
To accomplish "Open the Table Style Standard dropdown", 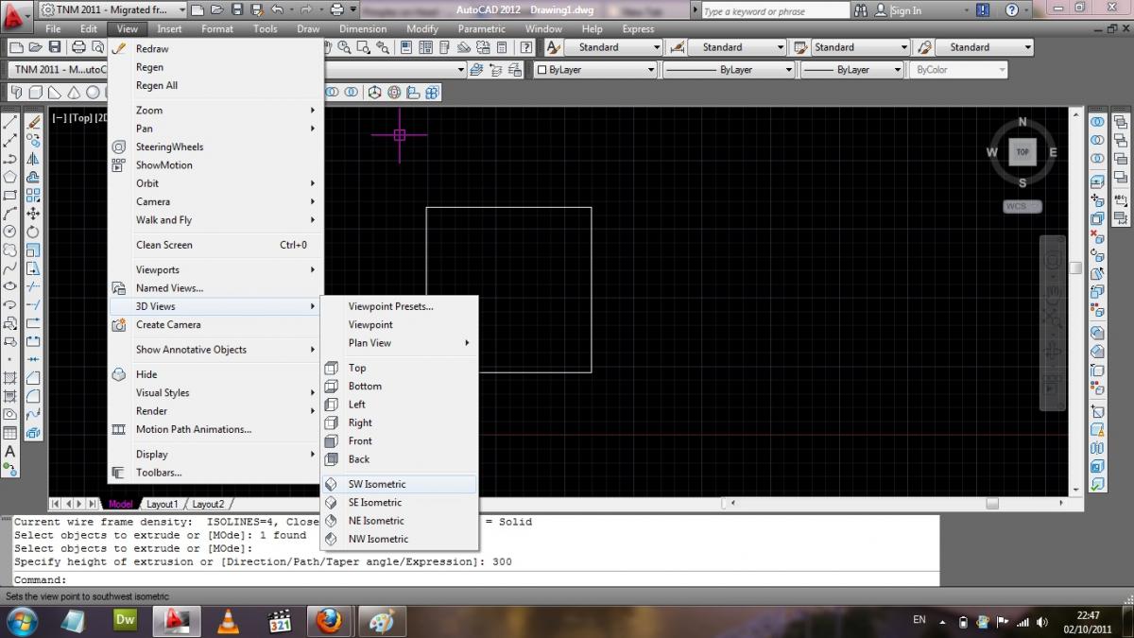I will pos(860,47).
